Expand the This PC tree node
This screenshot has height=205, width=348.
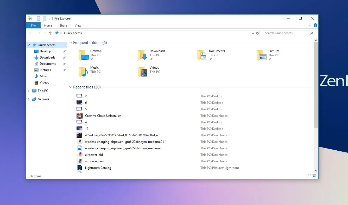pos(29,91)
